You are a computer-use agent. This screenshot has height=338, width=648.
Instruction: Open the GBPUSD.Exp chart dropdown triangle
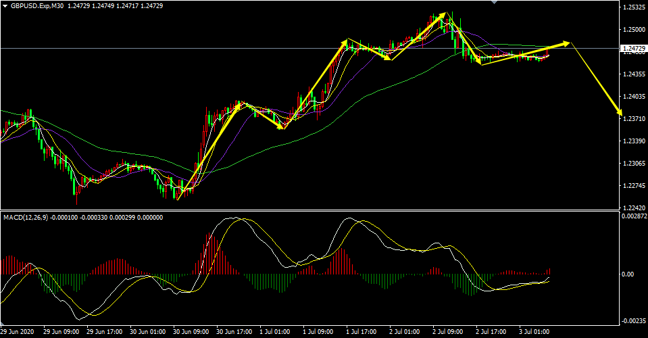coord(5,6)
